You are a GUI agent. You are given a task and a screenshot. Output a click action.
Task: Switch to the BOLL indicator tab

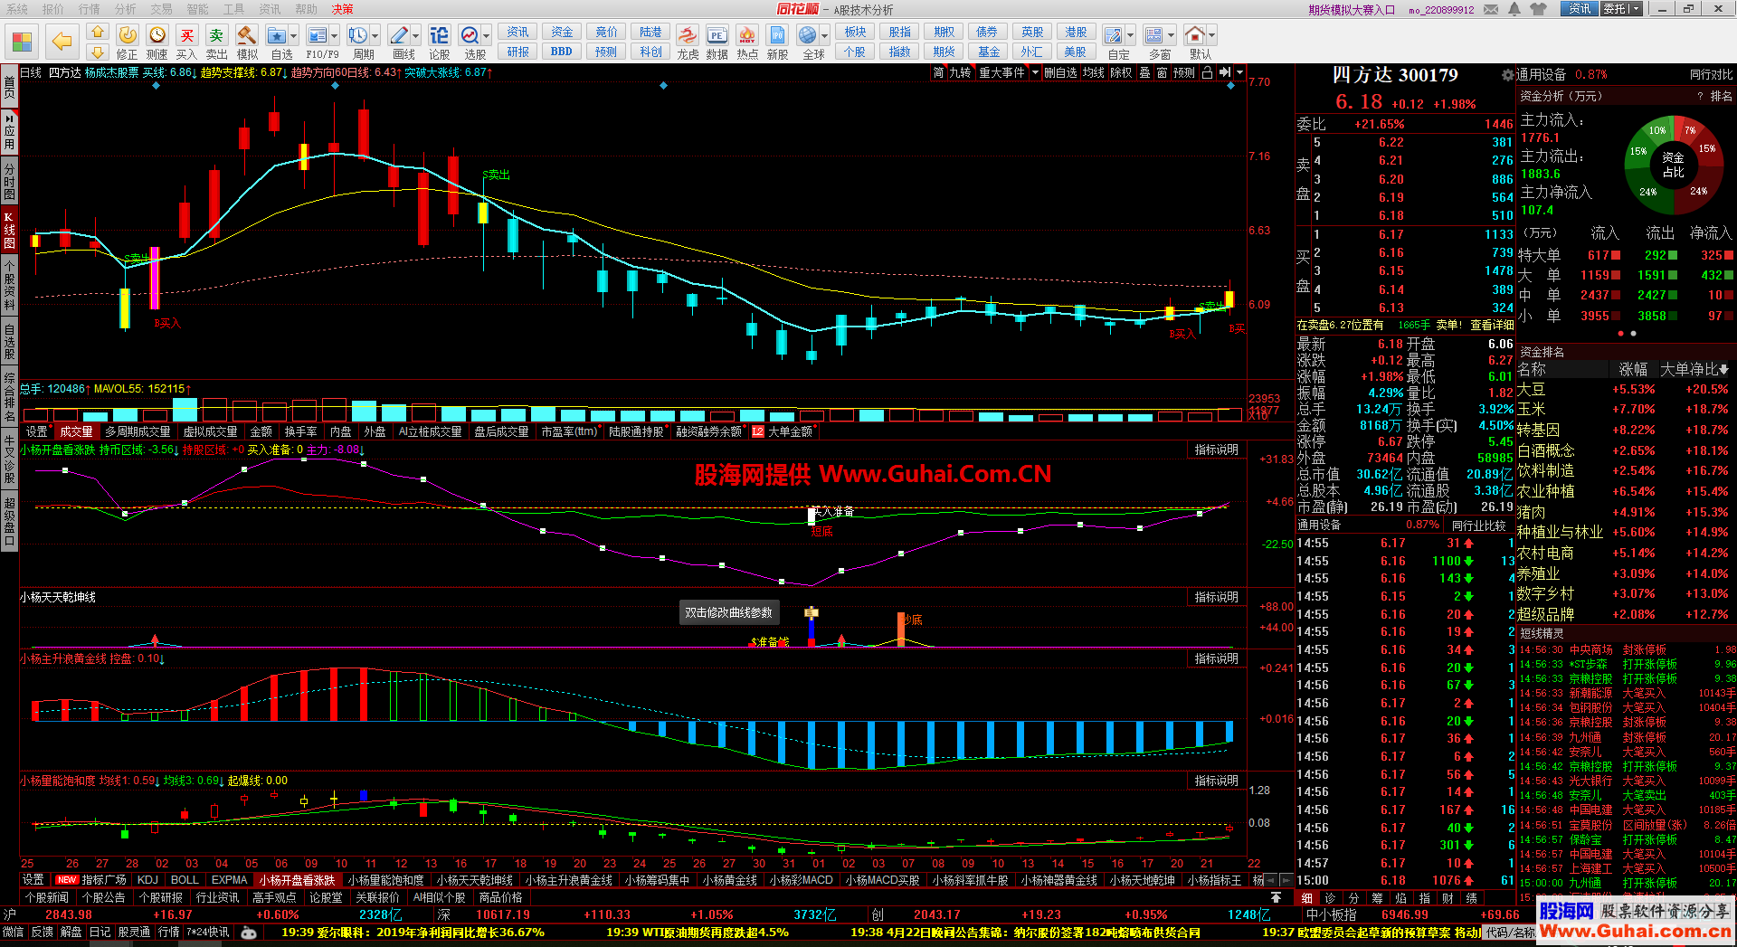[185, 880]
